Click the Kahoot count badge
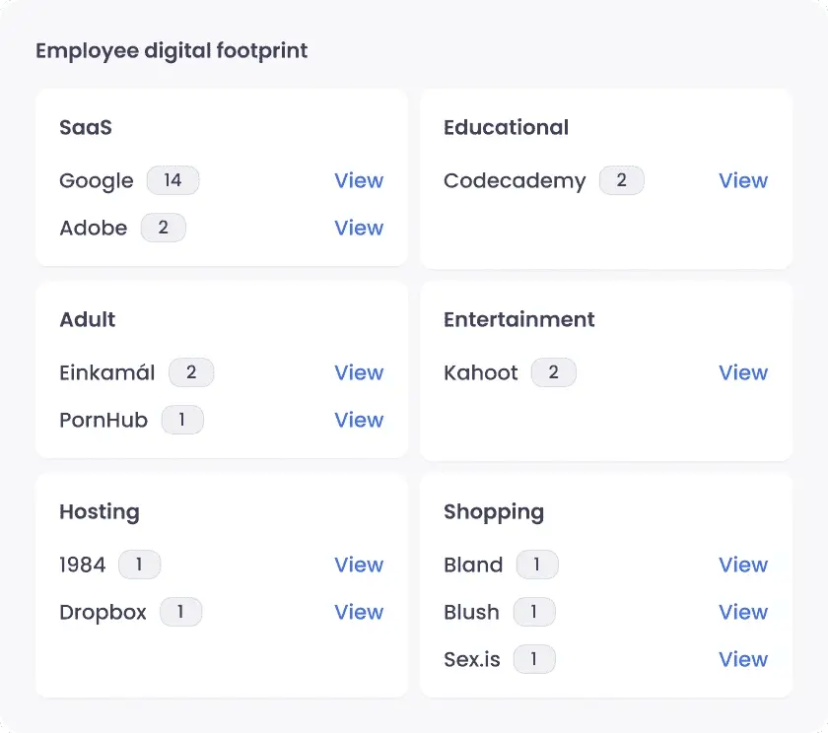Image resolution: width=828 pixels, height=733 pixels. tap(553, 372)
